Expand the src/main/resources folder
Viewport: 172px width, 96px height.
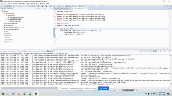3,23
